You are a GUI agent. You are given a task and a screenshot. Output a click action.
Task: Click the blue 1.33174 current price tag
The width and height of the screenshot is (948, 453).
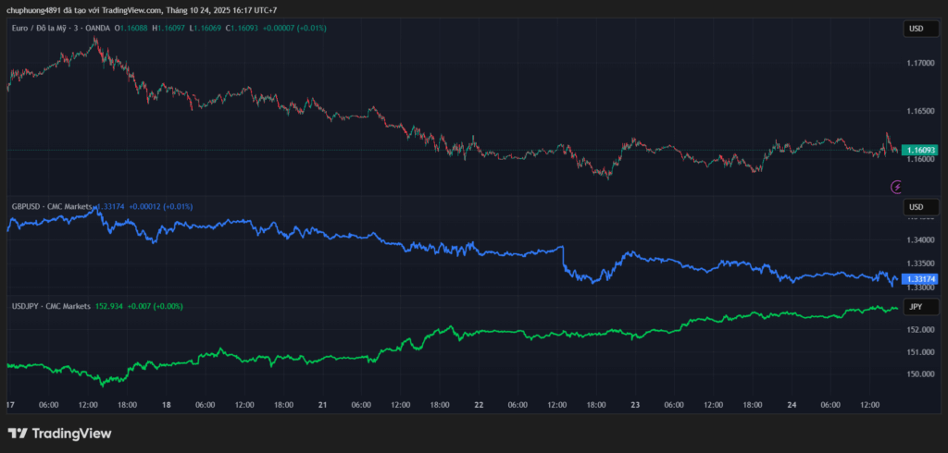click(x=920, y=279)
